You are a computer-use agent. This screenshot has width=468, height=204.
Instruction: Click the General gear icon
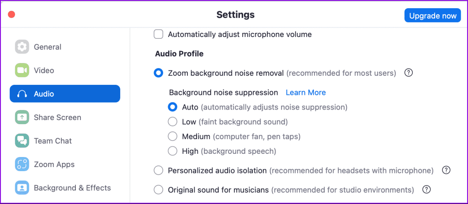[22, 47]
